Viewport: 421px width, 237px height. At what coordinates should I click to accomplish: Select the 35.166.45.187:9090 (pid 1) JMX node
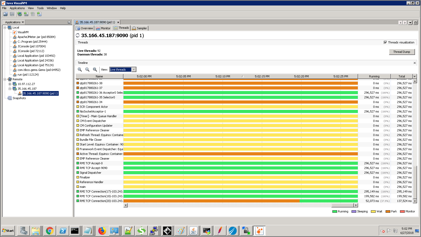pyautogui.click(x=40, y=93)
